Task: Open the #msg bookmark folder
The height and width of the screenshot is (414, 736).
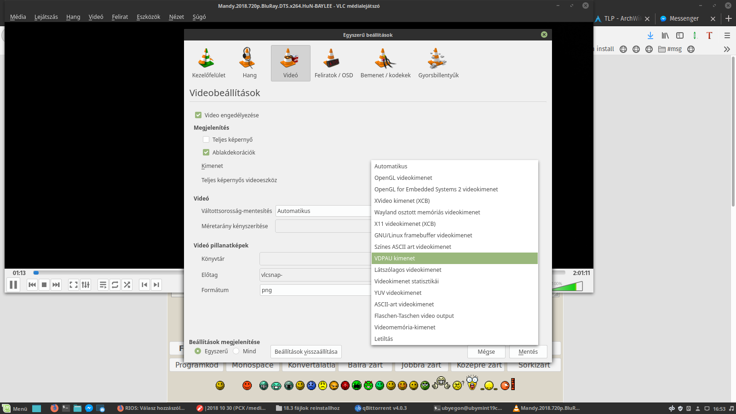Action: point(670,49)
